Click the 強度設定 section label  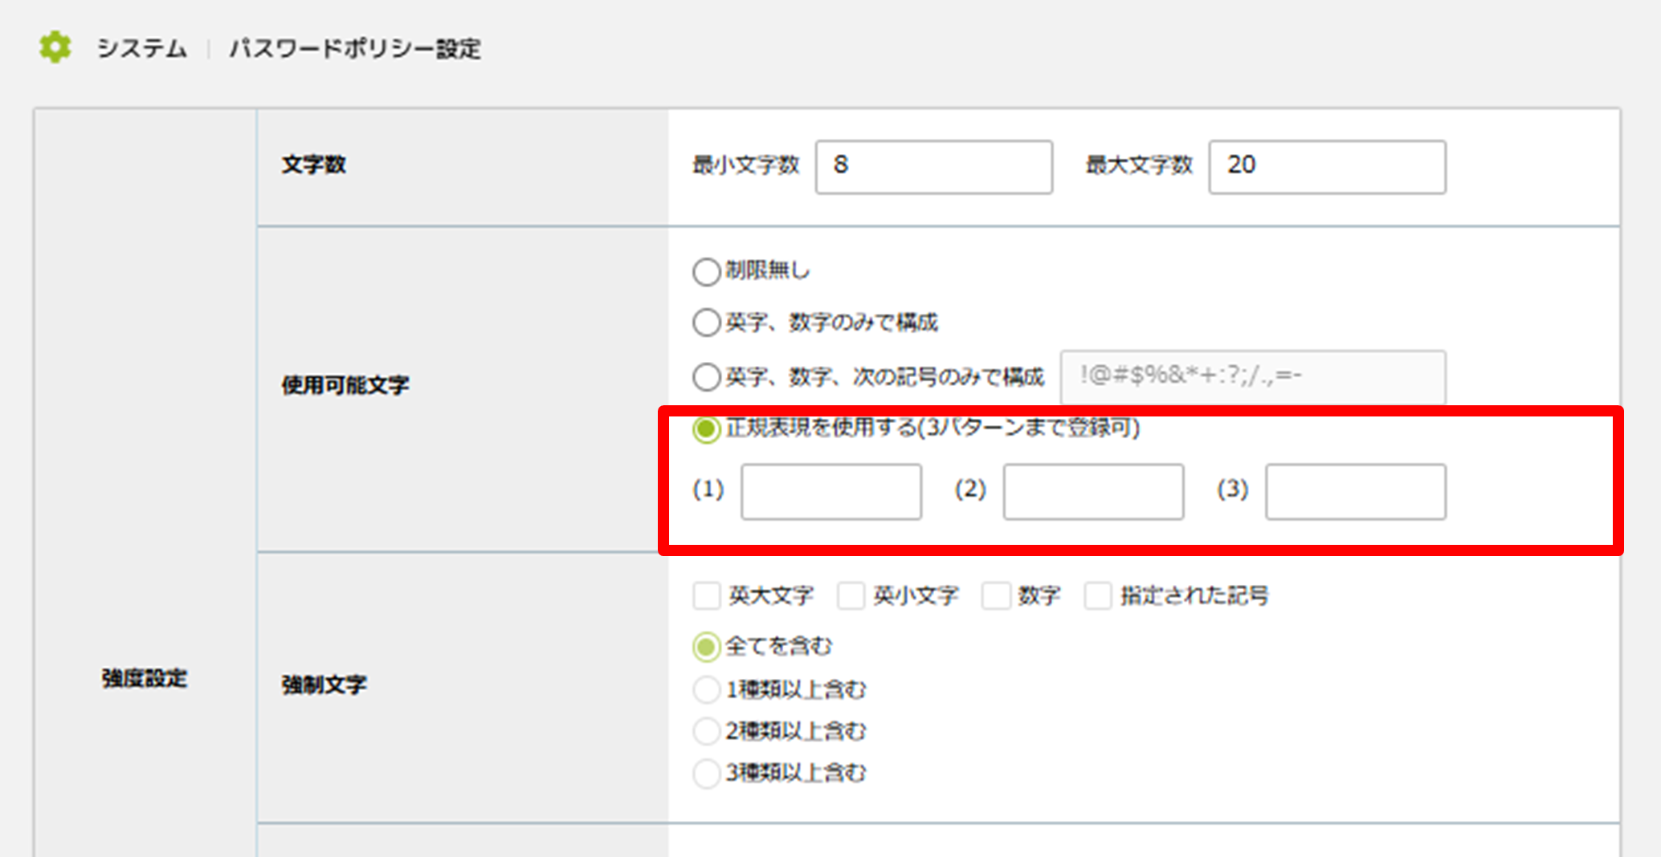[145, 678]
